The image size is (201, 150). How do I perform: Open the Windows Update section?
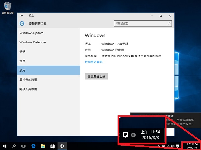49,33
